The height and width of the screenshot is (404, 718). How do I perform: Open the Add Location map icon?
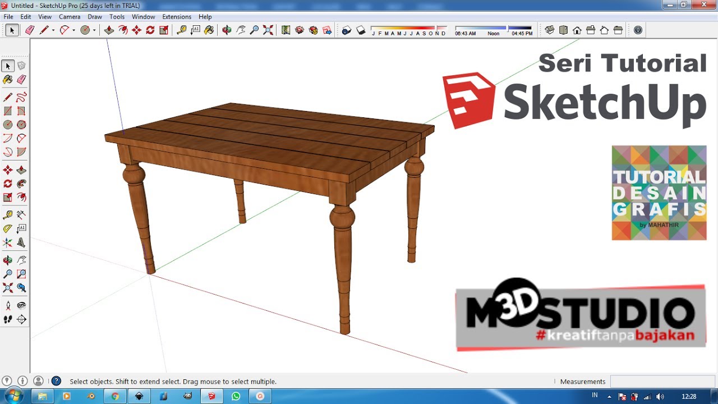[x=286, y=30]
